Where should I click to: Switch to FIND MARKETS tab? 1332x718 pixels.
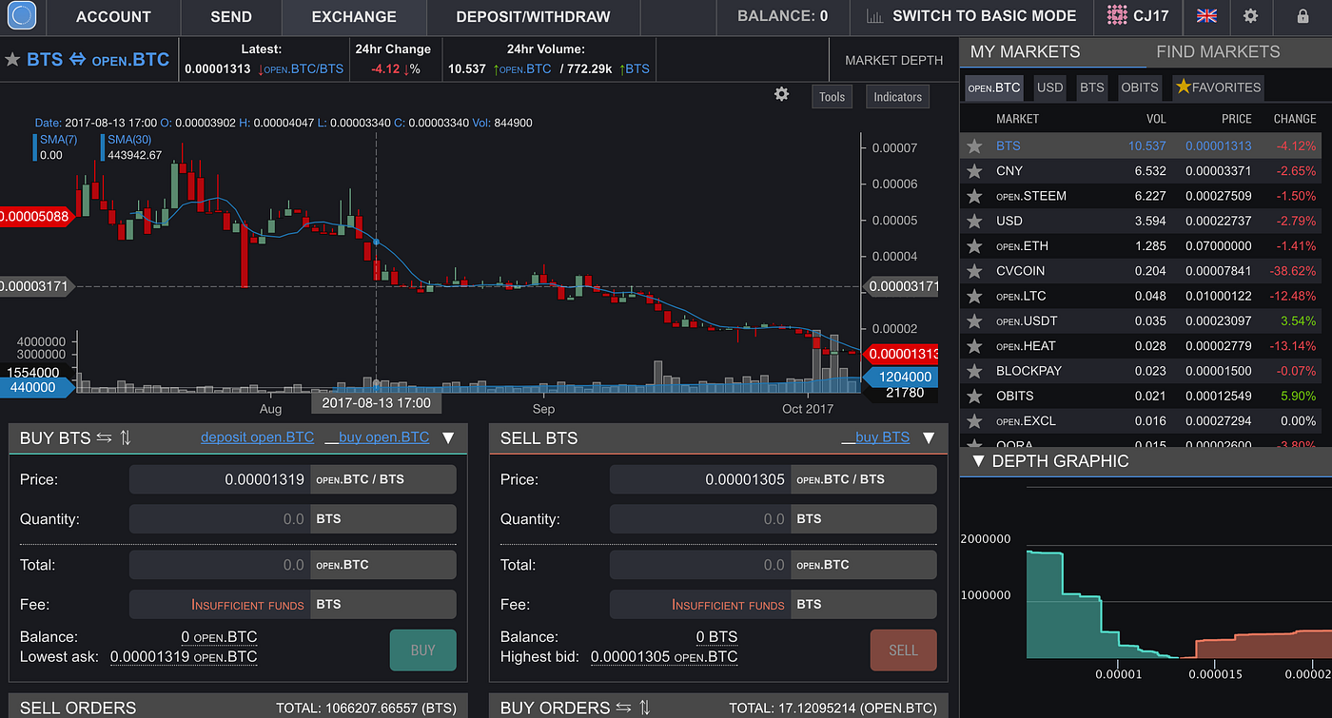(x=1218, y=51)
